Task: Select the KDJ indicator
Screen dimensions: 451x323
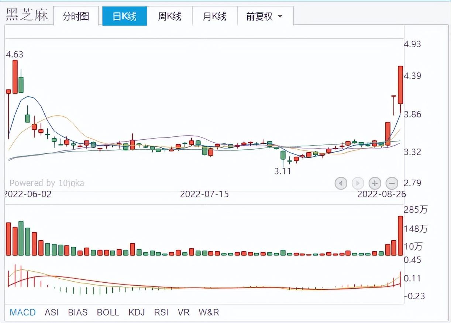Action: pyautogui.click(x=137, y=312)
